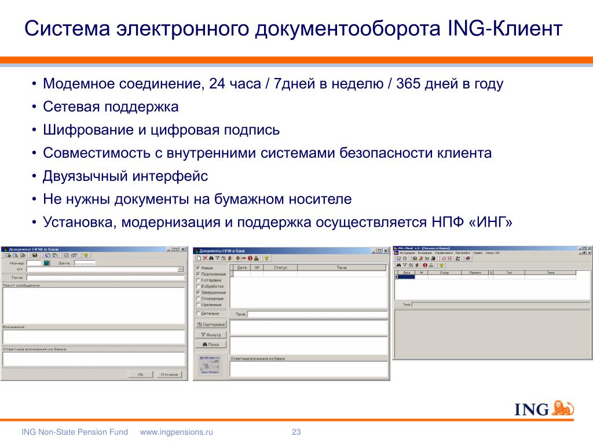593x444 pixels.
Task: Click the Дата column header in Документы НПФ window
Action: pyautogui.click(x=241, y=268)
